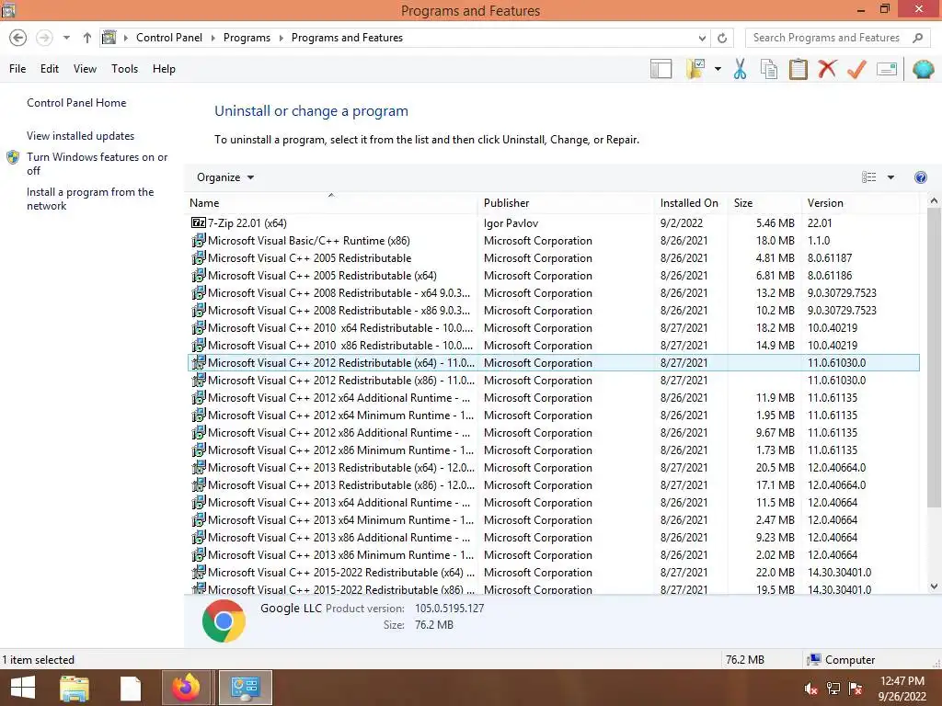Open the Edit menu
This screenshot has height=706, width=942.
[50, 69]
